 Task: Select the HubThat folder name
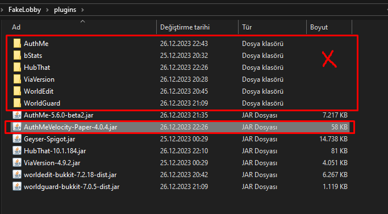pos(37,68)
